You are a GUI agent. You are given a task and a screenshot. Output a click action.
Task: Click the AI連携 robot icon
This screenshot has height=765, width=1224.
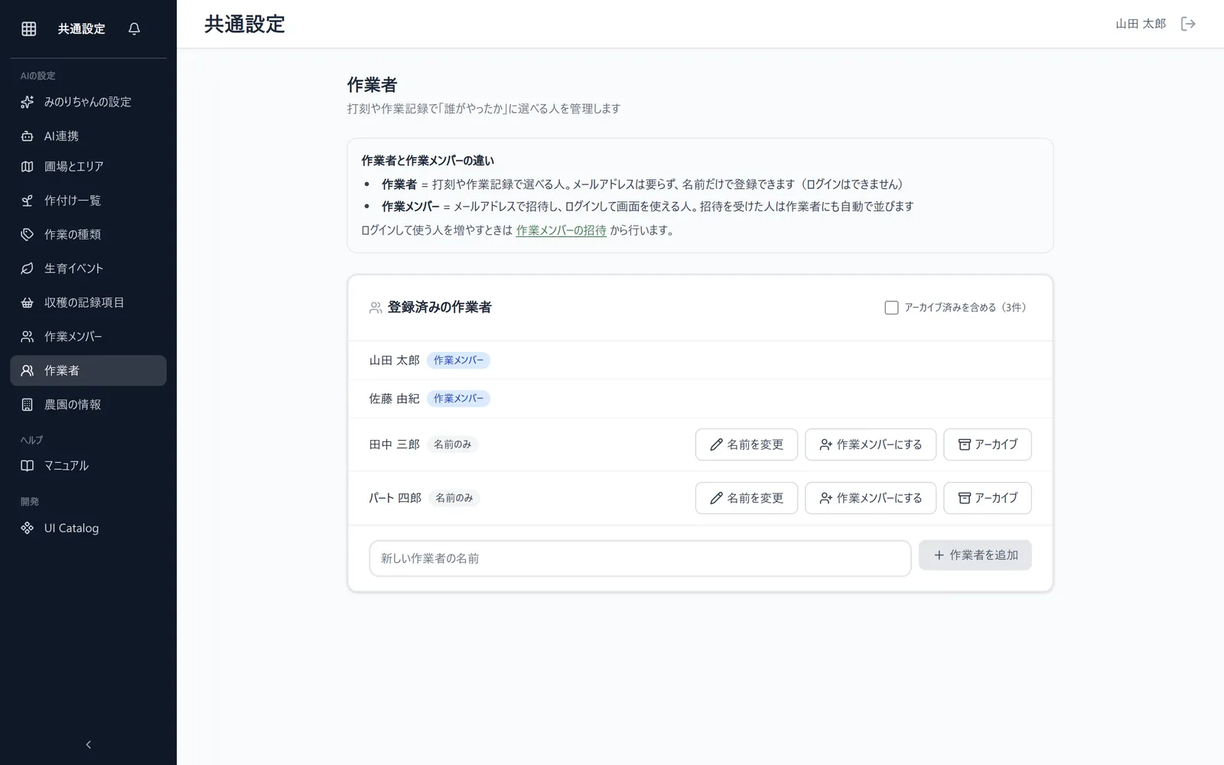click(x=28, y=136)
